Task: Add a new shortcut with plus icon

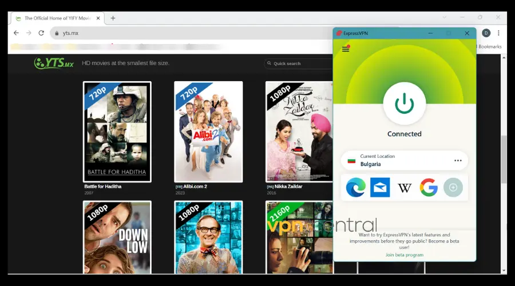Action: coord(453,188)
